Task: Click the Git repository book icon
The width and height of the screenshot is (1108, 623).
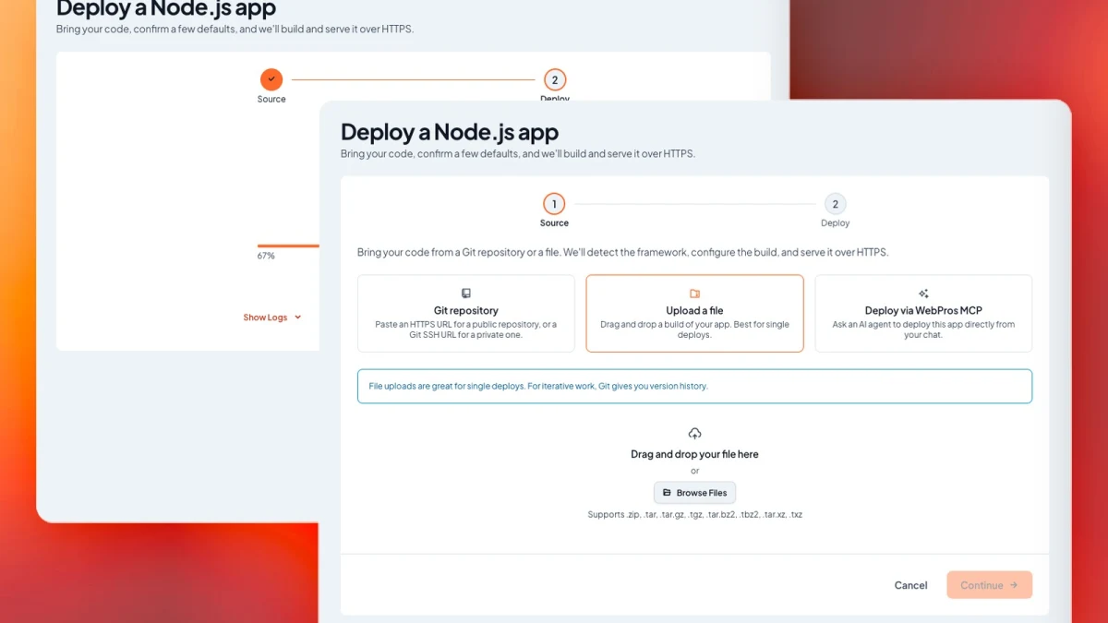Action: (466, 294)
